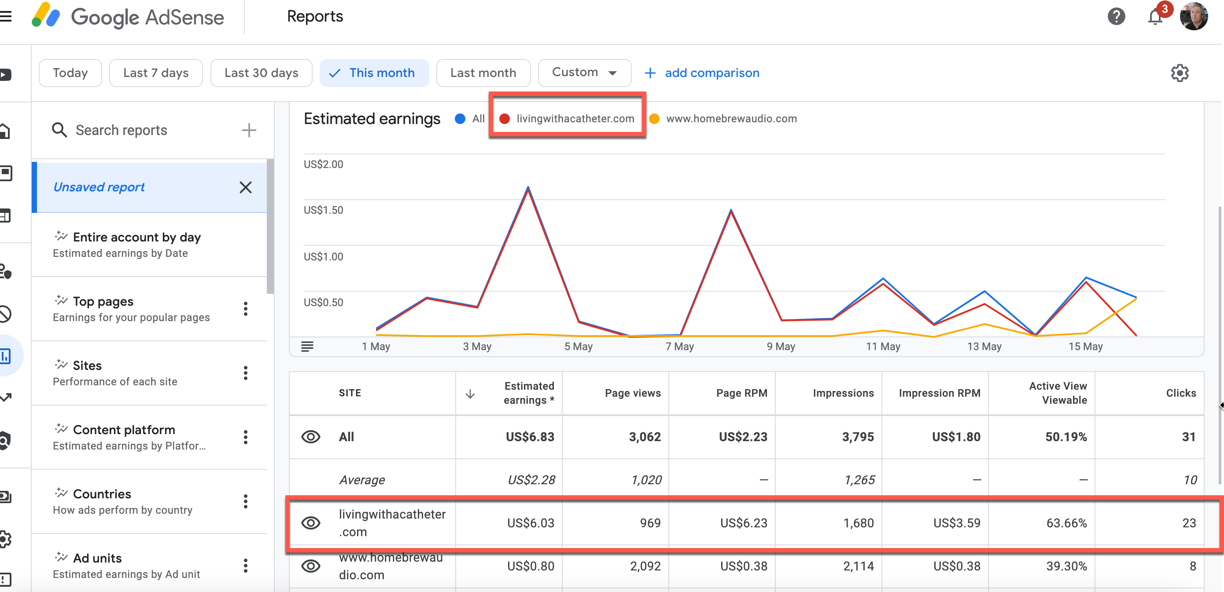The image size is (1224, 592).
Task: Open the Help question mark icon
Action: 1116,17
